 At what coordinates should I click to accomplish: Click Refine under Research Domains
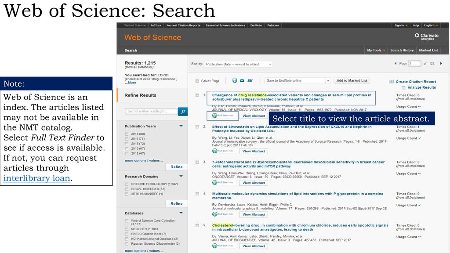point(177,204)
